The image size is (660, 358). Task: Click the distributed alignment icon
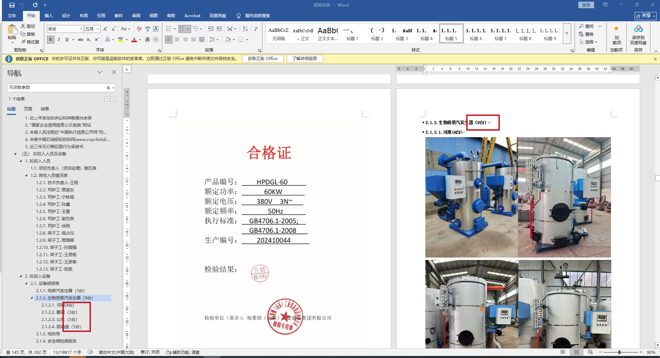[202, 39]
